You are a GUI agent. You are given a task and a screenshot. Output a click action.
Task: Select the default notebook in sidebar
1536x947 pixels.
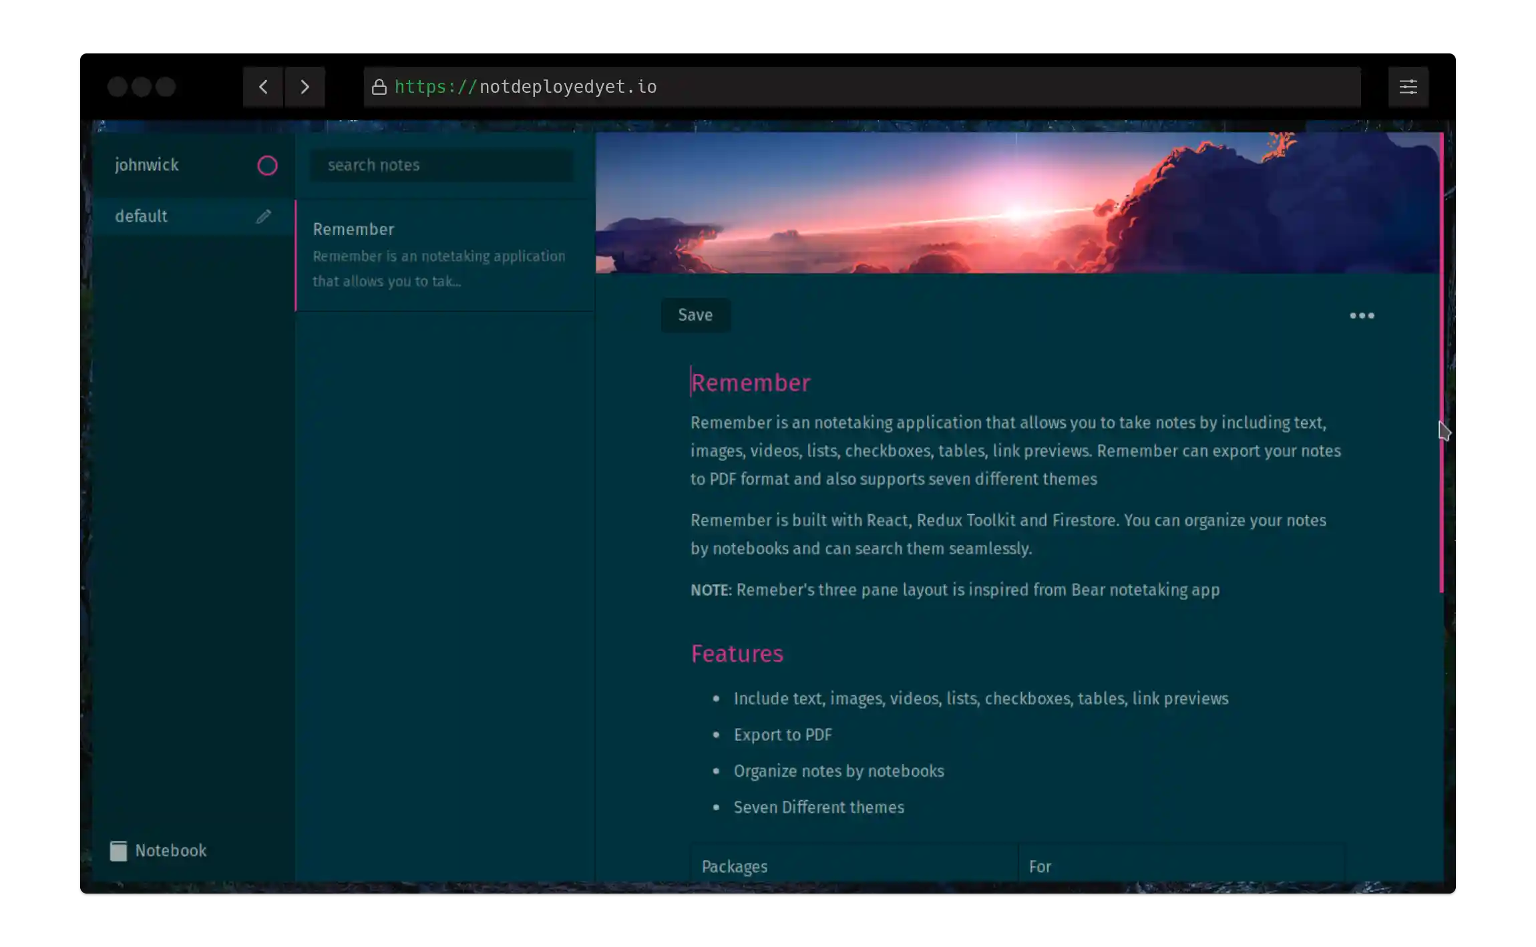pyautogui.click(x=142, y=216)
